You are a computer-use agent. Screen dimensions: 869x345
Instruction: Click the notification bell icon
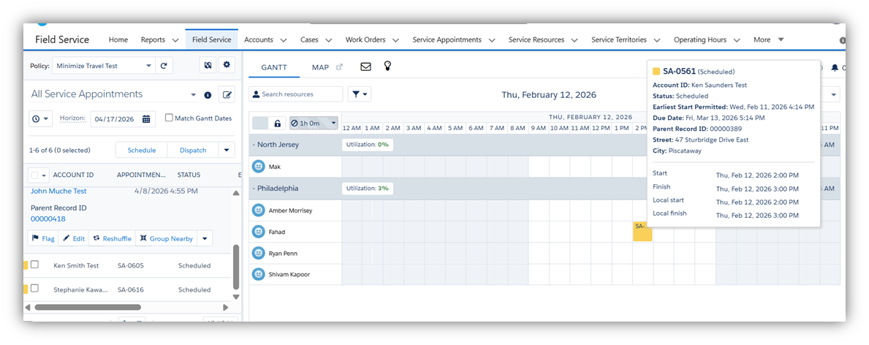coord(835,68)
